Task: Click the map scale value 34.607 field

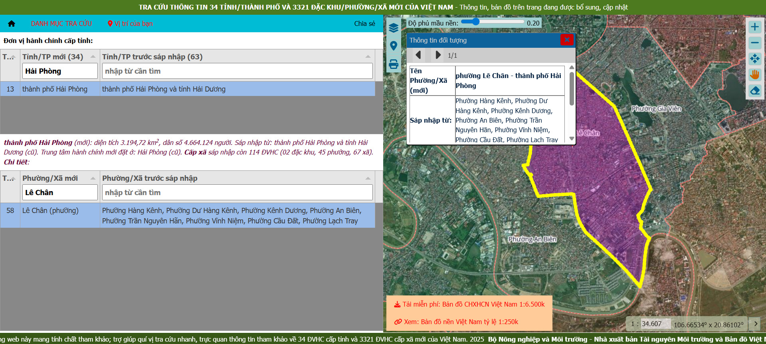Action: coord(655,324)
